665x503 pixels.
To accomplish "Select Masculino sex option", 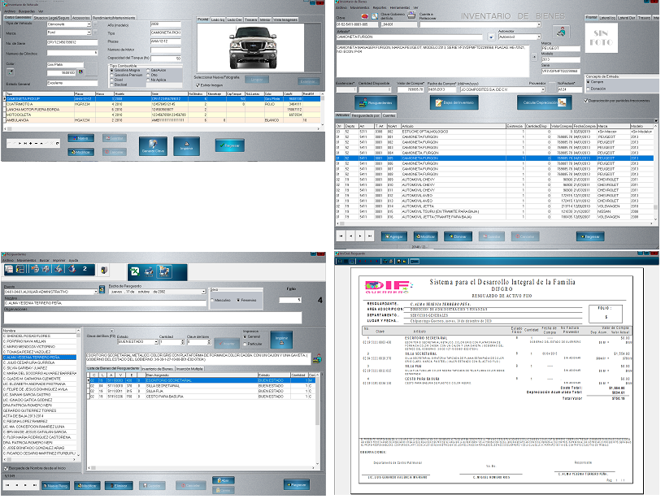I will tap(214, 300).
